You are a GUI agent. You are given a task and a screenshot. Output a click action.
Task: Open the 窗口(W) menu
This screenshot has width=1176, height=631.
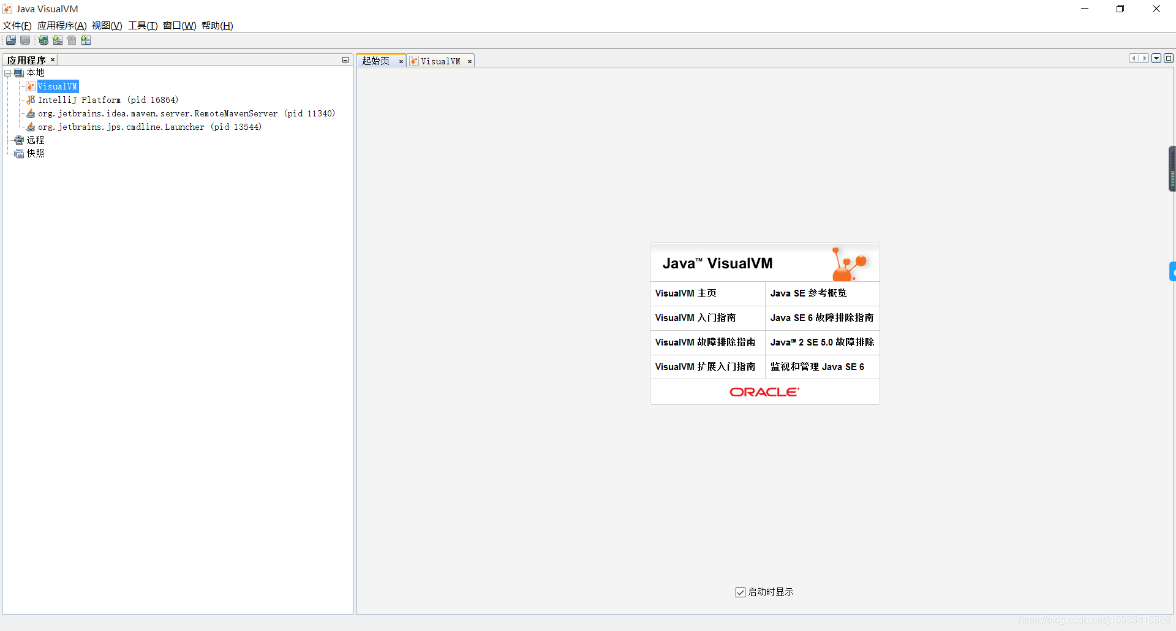[179, 26]
